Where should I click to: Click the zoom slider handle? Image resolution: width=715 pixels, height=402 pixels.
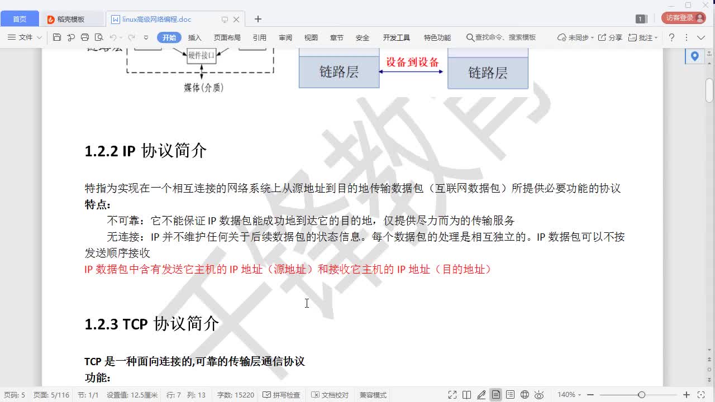(x=641, y=395)
